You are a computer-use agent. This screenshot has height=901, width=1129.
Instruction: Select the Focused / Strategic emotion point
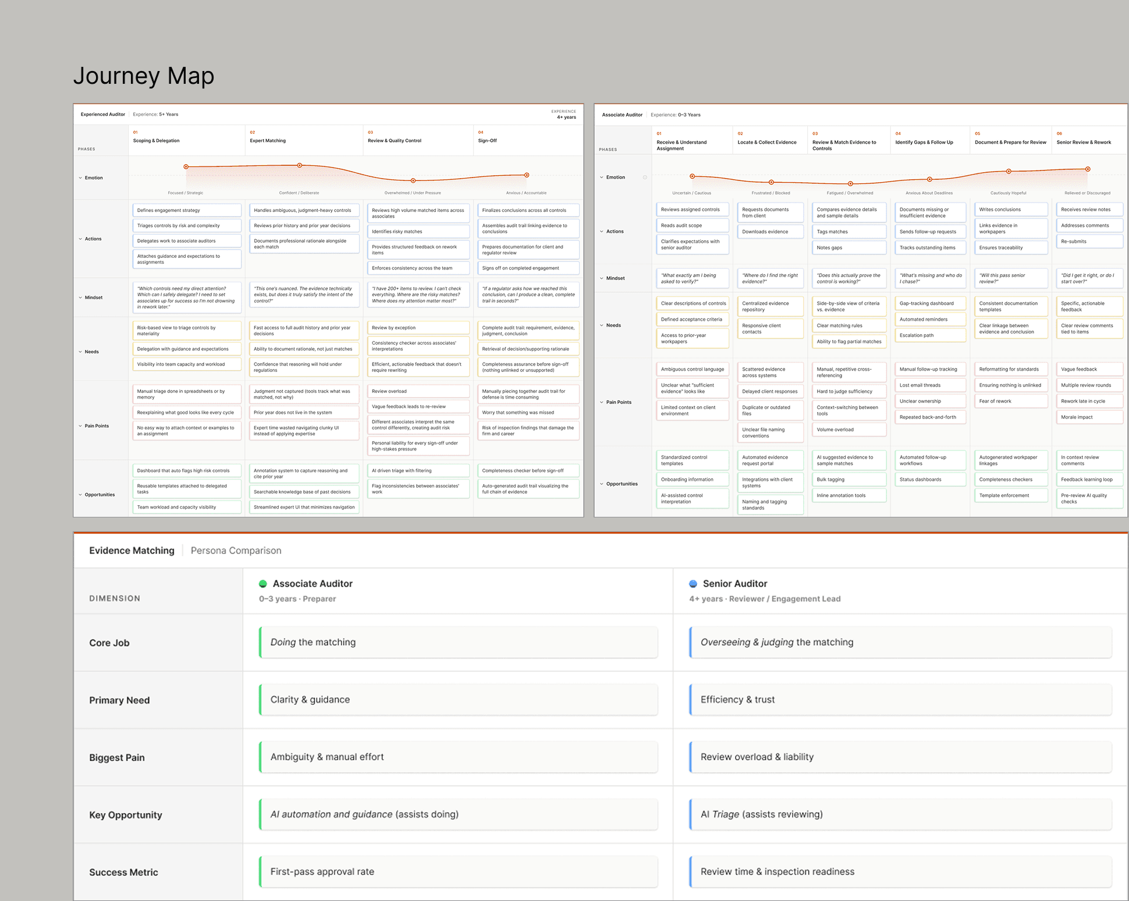click(x=186, y=167)
